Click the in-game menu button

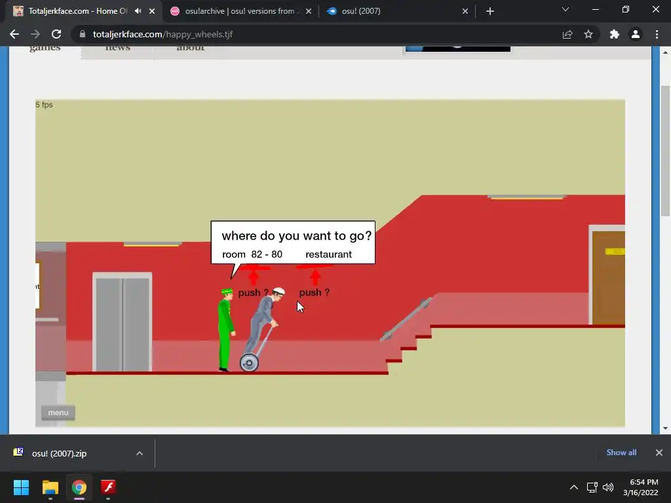pos(58,413)
